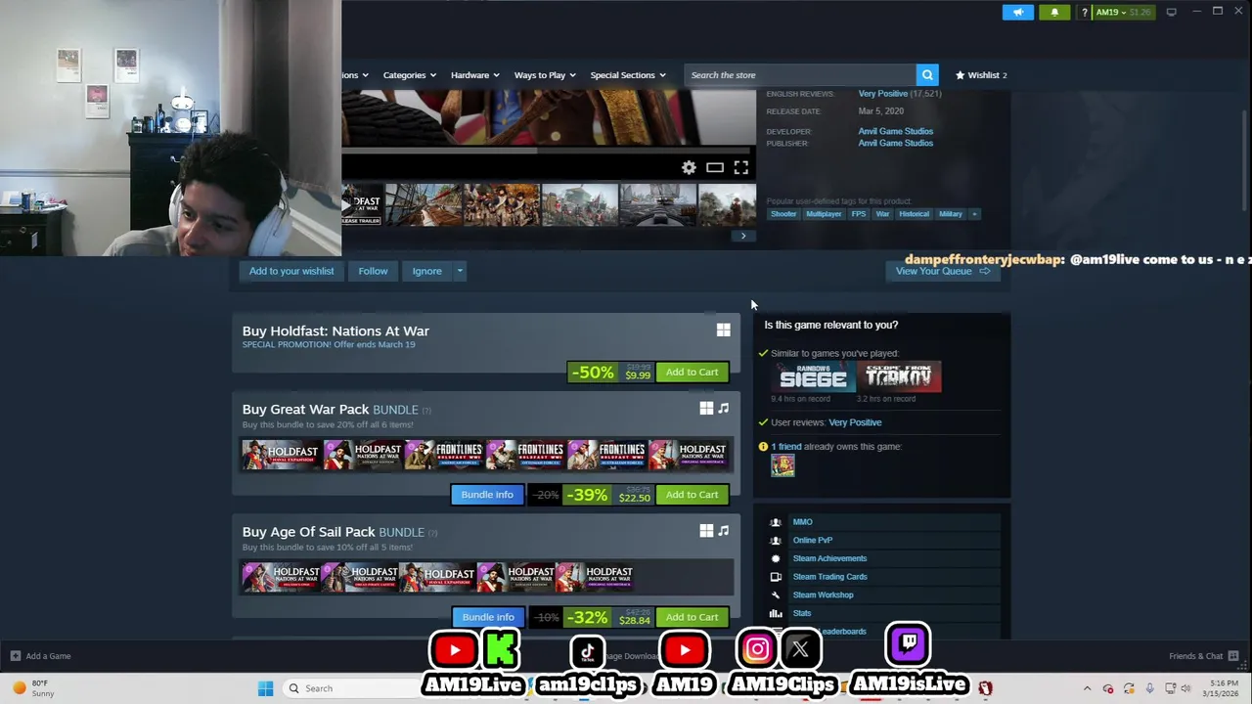Image resolution: width=1252 pixels, height=704 pixels.
Task: Click the Add a Game plus icon
Action: pyautogui.click(x=15, y=656)
